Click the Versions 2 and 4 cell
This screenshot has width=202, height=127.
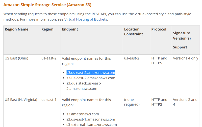(x=185, y=102)
